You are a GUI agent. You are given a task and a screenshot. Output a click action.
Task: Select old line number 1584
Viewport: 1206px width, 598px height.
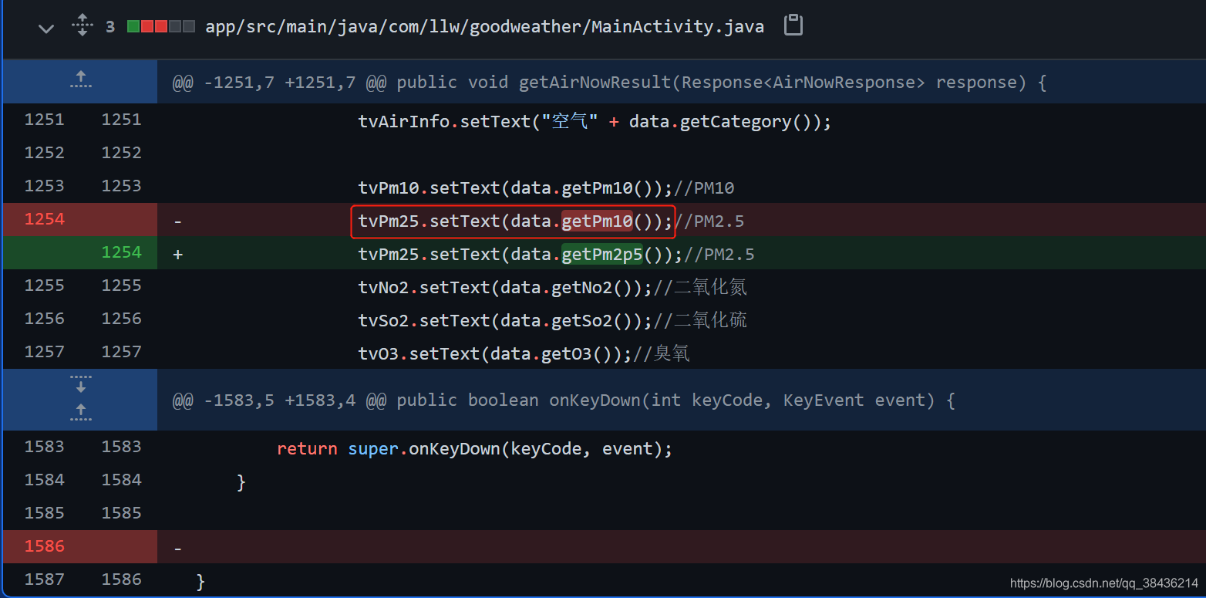click(x=45, y=480)
